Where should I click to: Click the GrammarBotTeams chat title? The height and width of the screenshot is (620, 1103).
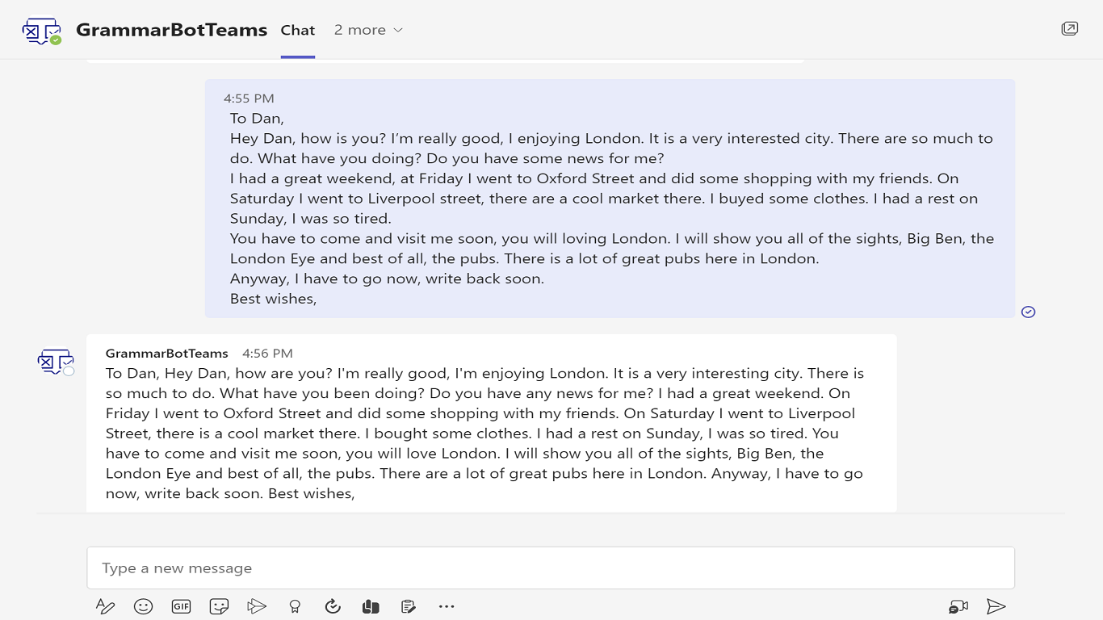[171, 30]
